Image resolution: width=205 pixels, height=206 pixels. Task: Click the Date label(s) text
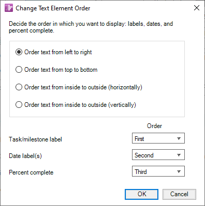coord(25,156)
